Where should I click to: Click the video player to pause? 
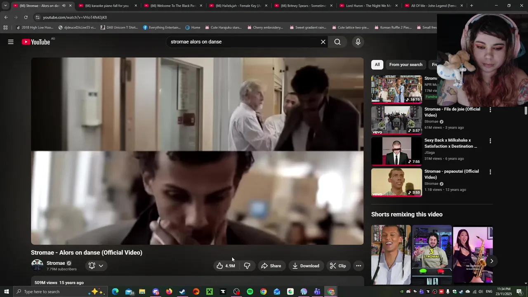[197, 151]
